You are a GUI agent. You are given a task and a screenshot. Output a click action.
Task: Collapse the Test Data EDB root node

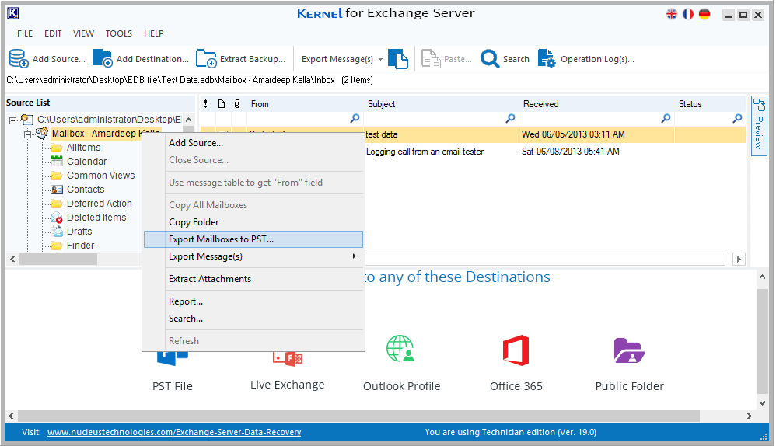(x=13, y=120)
